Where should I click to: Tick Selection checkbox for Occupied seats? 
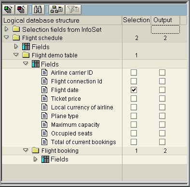(134, 133)
